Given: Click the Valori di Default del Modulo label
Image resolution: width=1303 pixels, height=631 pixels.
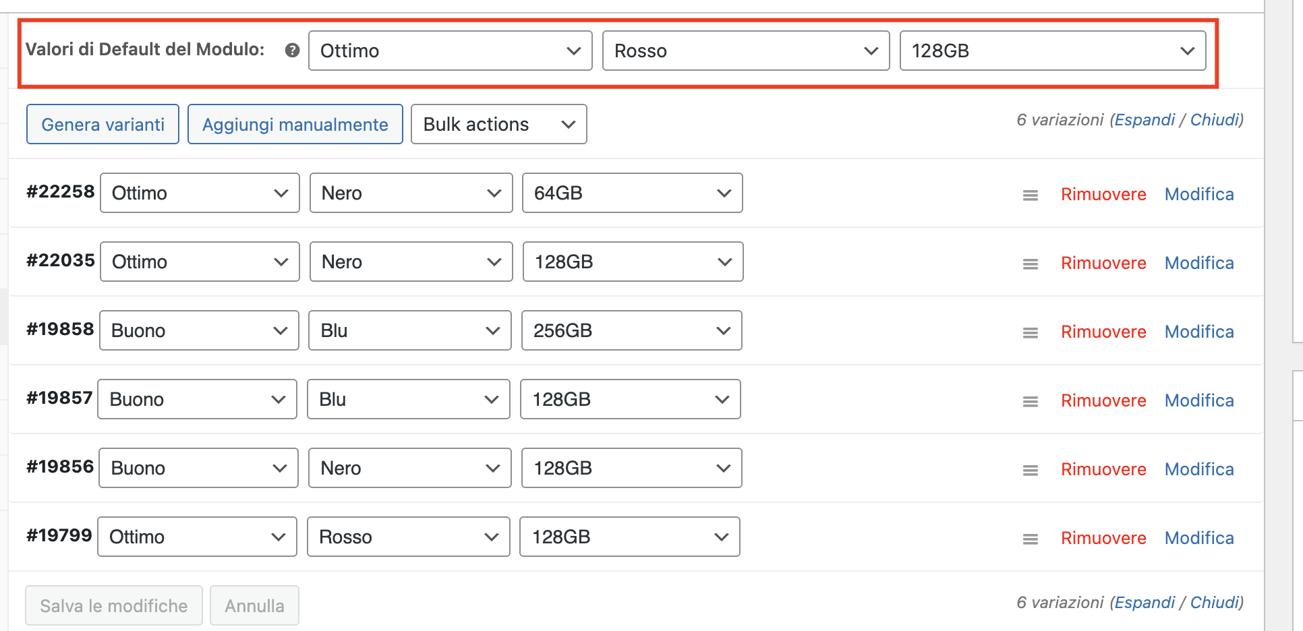Looking at the screenshot, I should point(145,49).
